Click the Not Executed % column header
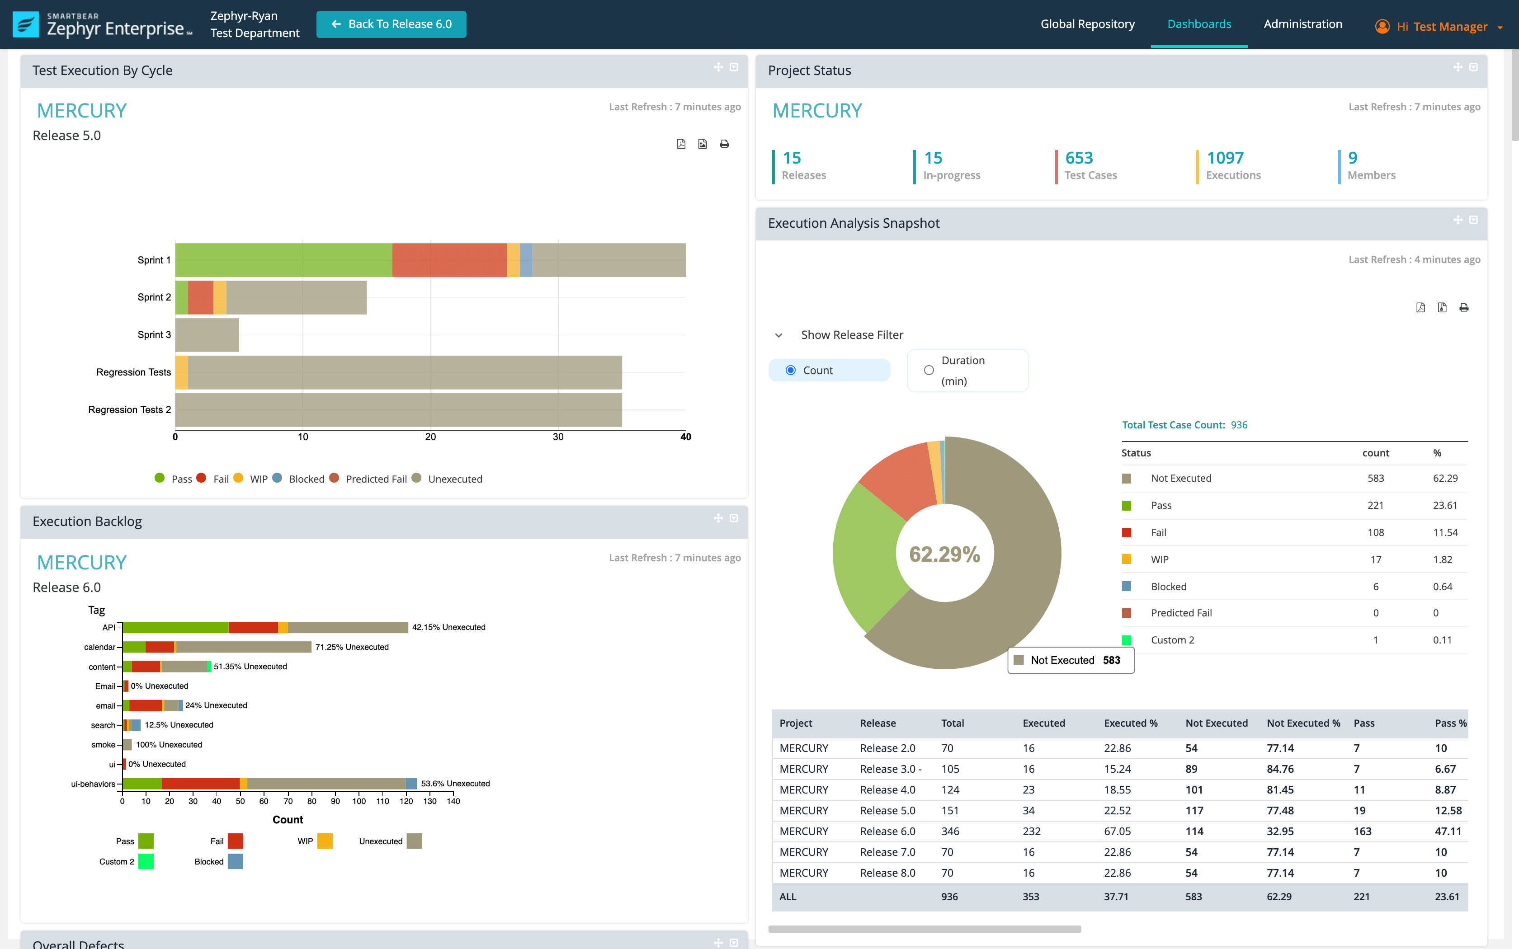This screenshot has height=949, width=1519. tap(1303, 723)
